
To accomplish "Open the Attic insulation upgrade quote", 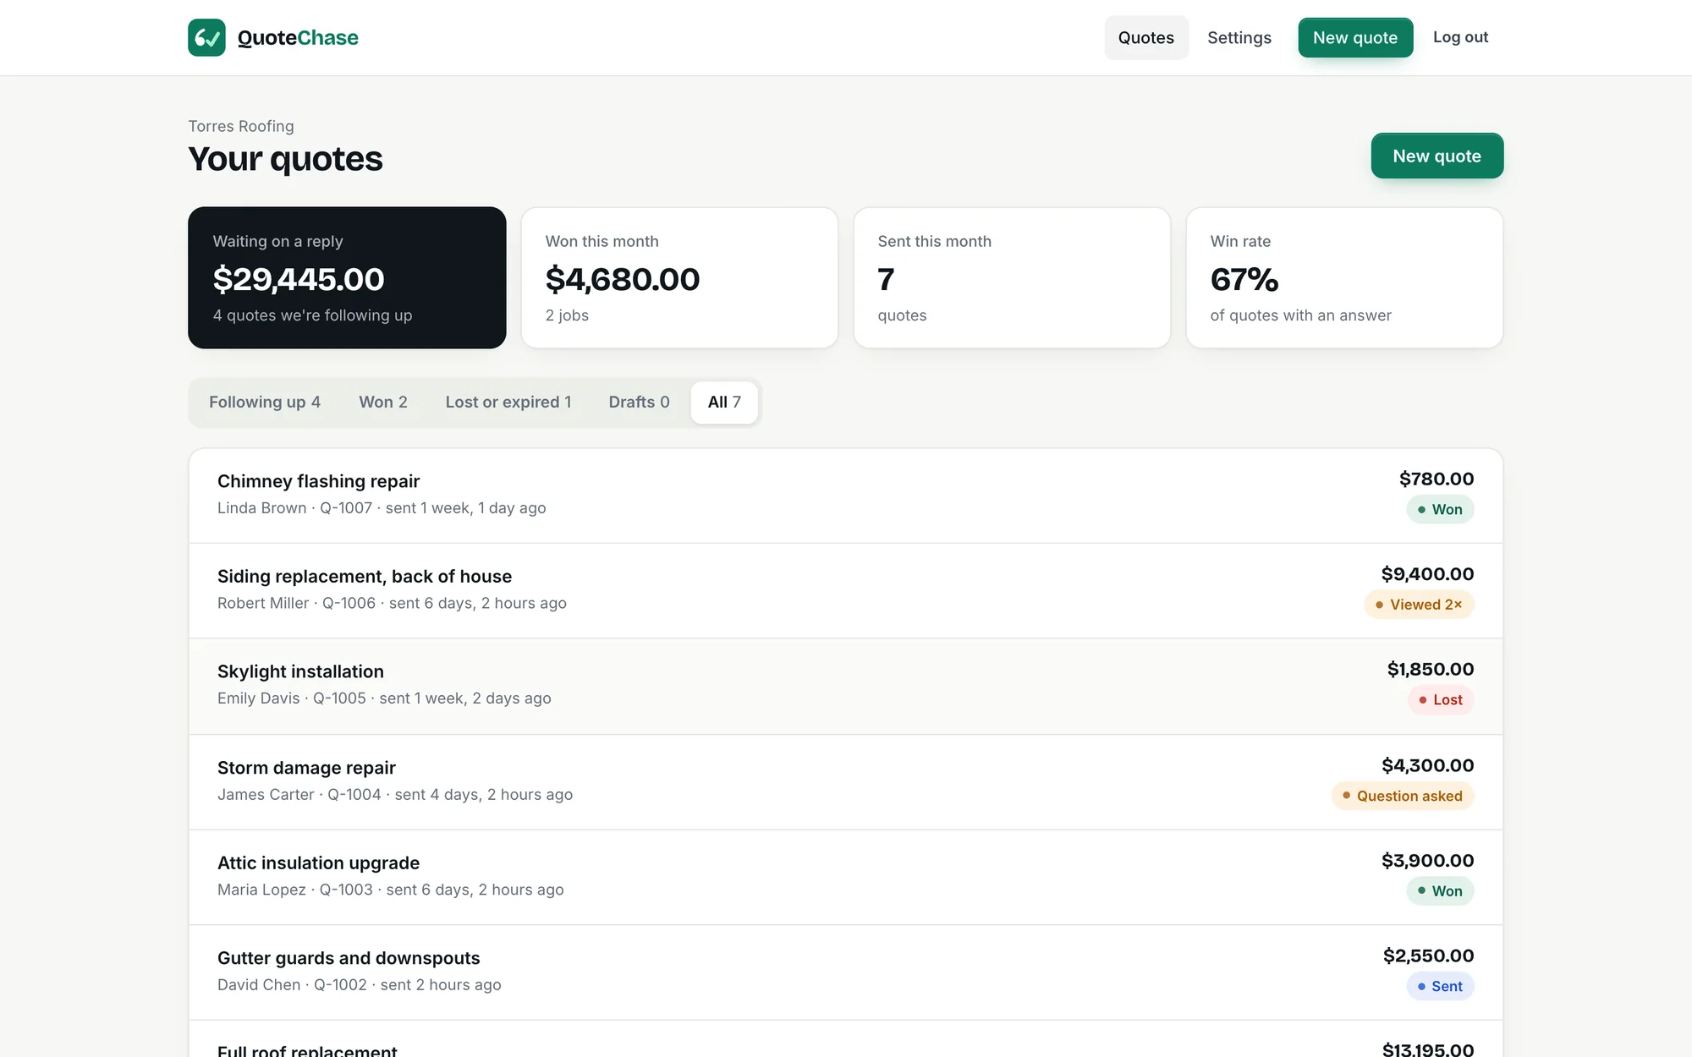I will [x=845, y=877].
